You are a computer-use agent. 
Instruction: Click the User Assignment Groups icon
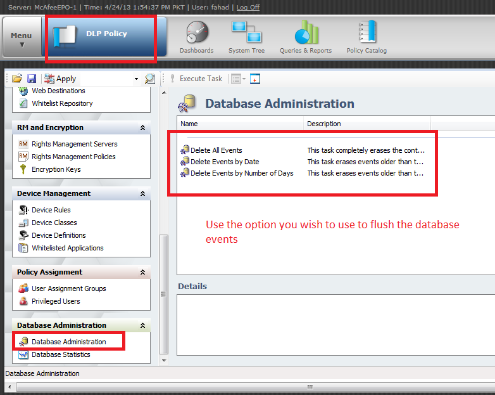coord(23,288)
